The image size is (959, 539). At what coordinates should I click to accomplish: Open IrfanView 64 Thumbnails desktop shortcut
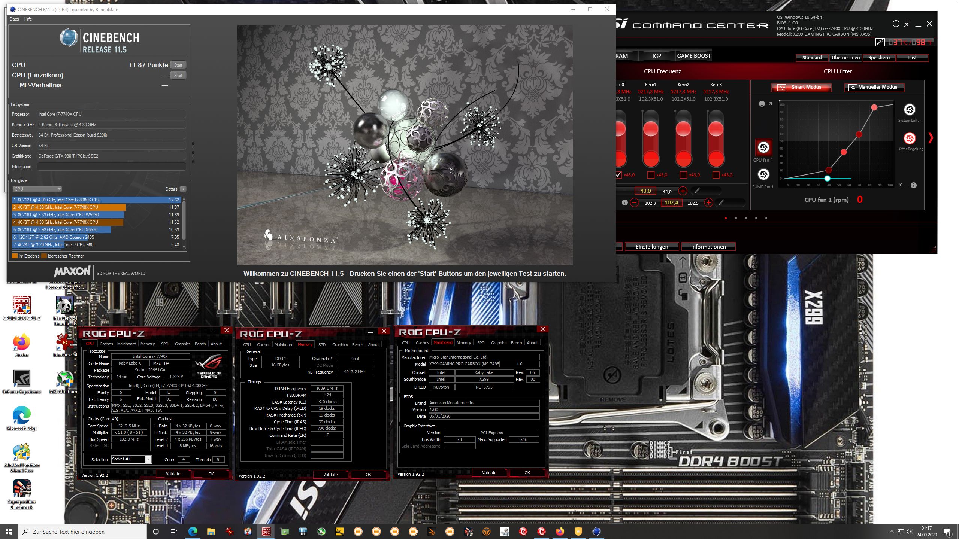point(64,311)
